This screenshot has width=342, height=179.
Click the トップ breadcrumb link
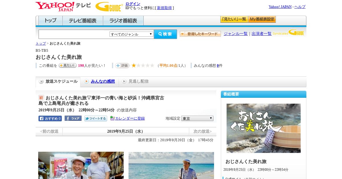[41, 43]
